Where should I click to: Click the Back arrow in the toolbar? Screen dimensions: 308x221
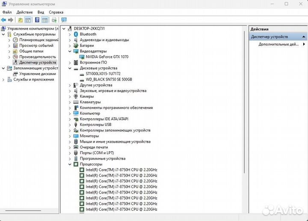[3, 20]
